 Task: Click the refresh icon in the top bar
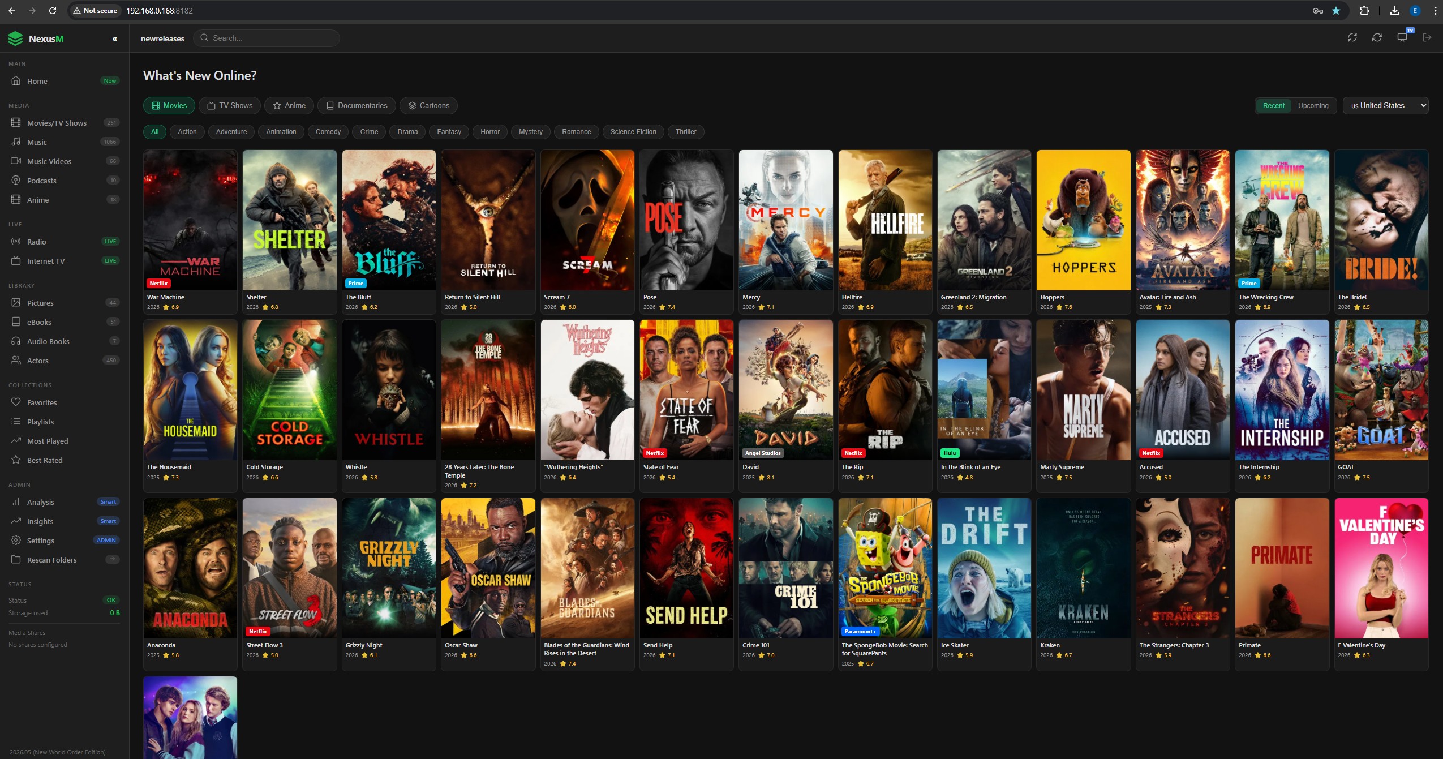click(x=1377, y=37)
